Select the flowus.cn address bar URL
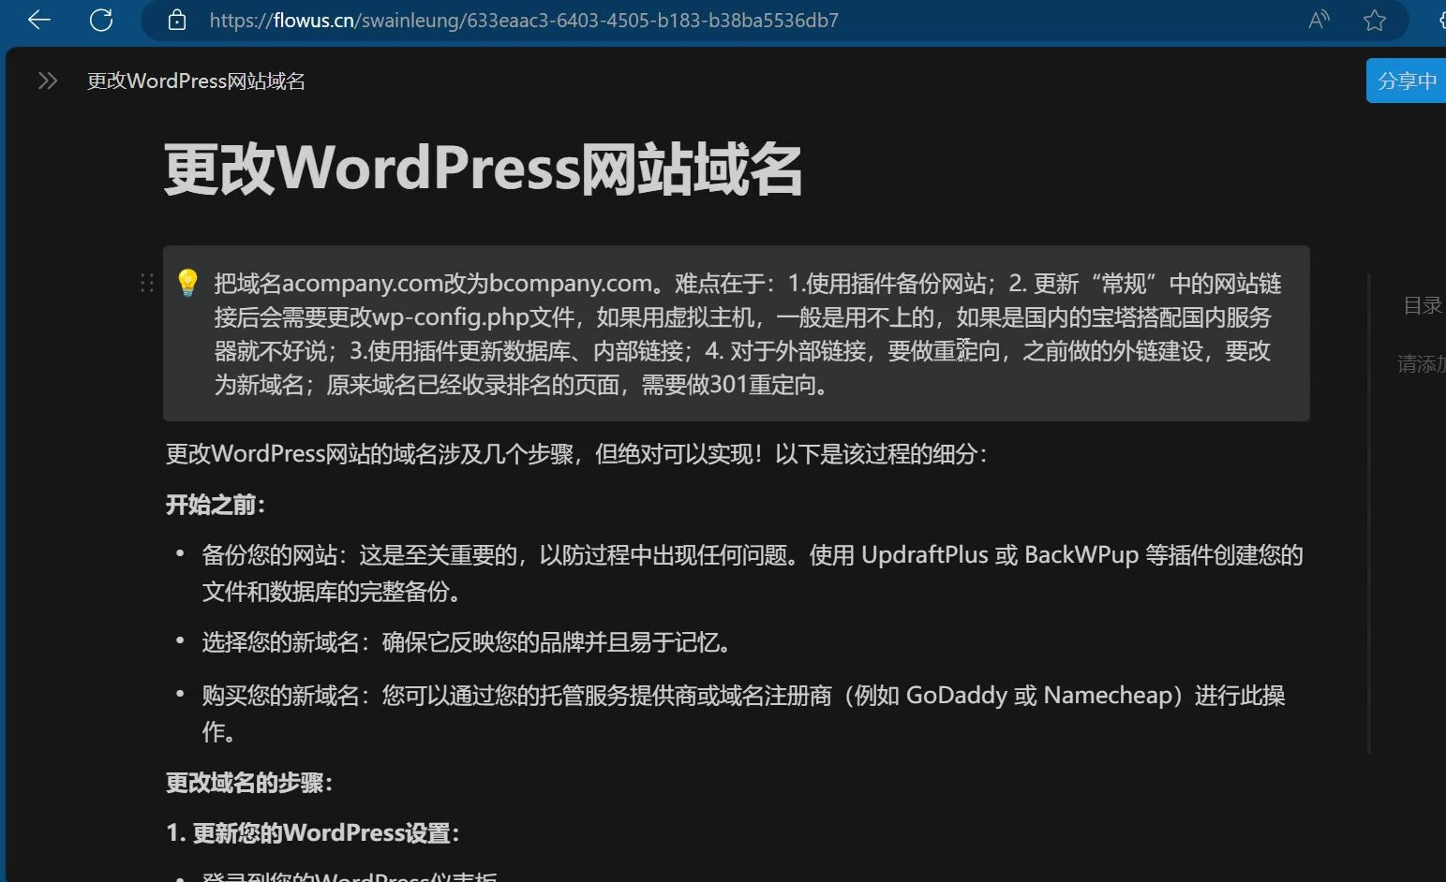 [524, 20]
